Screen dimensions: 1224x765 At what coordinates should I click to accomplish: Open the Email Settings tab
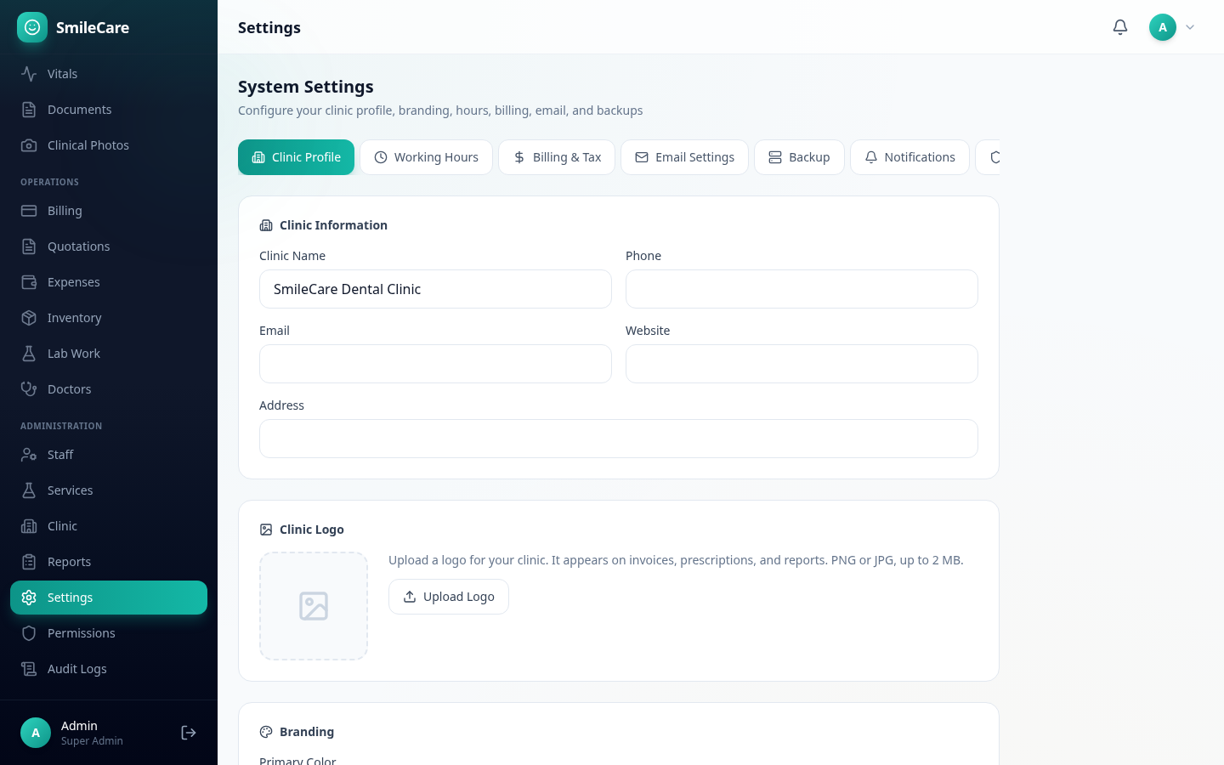coord(684,157)
